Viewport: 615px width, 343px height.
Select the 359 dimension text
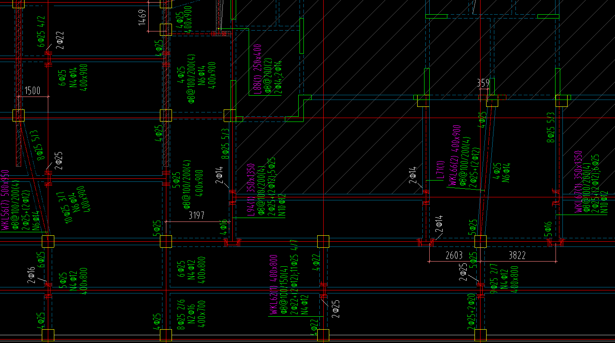[483, 83]
